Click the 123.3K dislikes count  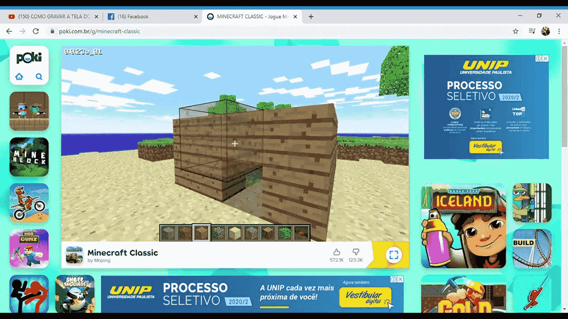[x=356, y=260]
